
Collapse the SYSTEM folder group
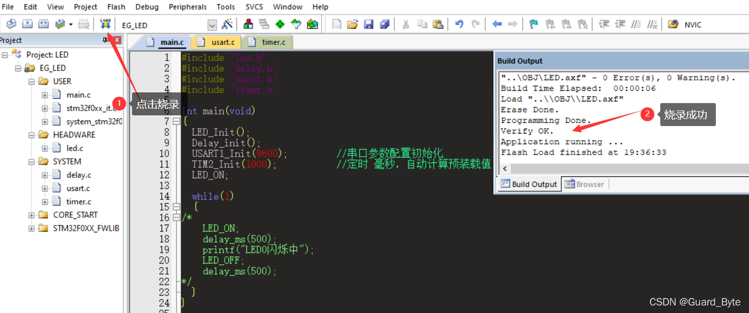coord(32,161)
